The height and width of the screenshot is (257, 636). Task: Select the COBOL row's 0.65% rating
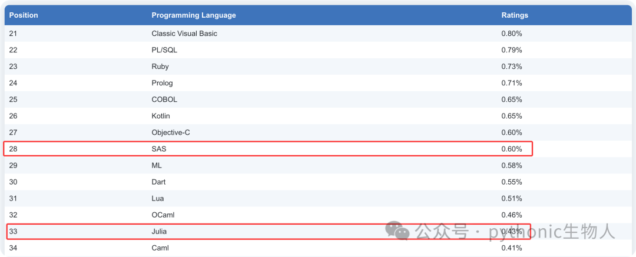(x=512, y=99)
